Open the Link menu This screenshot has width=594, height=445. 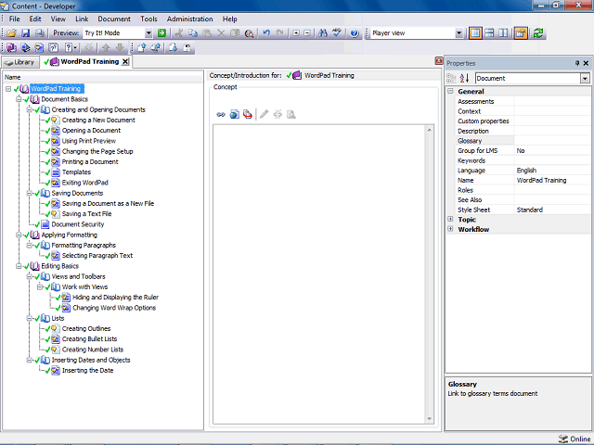[82, 19]
